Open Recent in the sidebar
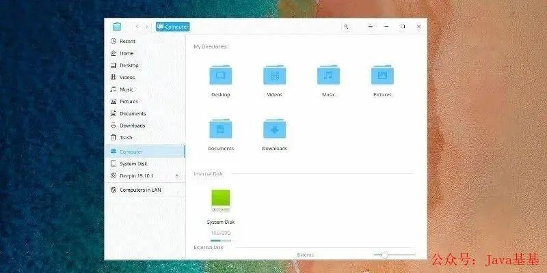The height and width of the screenshot is (273, 547). [145, 41]
